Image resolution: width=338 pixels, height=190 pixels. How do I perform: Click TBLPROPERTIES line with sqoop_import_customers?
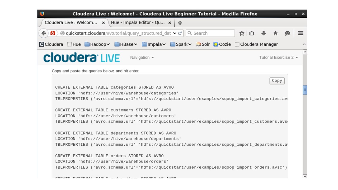click(x=171, y=121)
